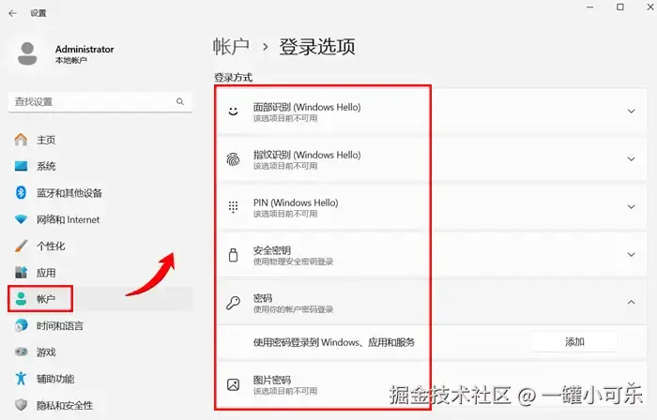Click the picture icon for 图片密码

point(233,384)
